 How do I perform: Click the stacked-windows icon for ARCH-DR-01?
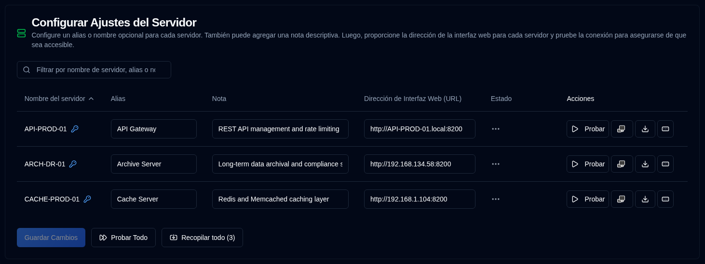[x=622, y=164]
